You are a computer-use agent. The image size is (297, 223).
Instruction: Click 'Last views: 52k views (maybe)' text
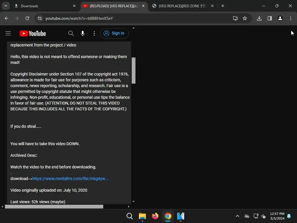tap(38, 202)
